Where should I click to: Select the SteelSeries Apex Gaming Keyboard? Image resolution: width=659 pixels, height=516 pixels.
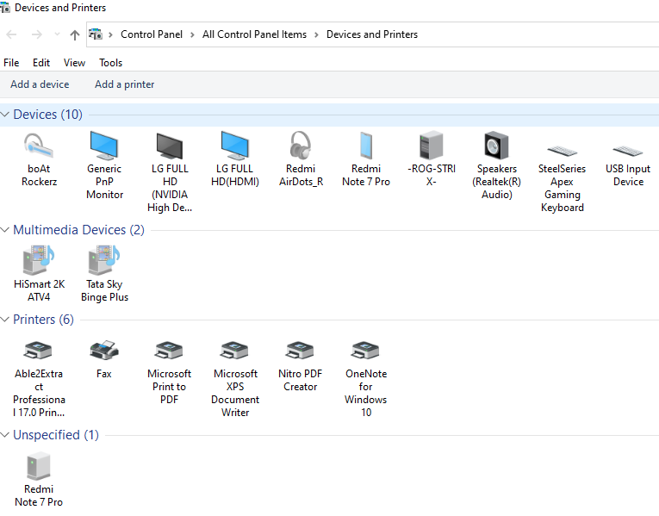[x=562, y=151]
